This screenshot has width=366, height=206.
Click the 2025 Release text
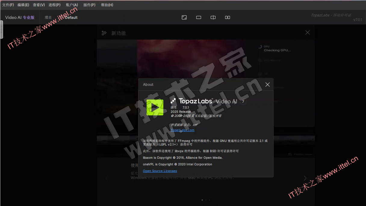coord(181,111)
